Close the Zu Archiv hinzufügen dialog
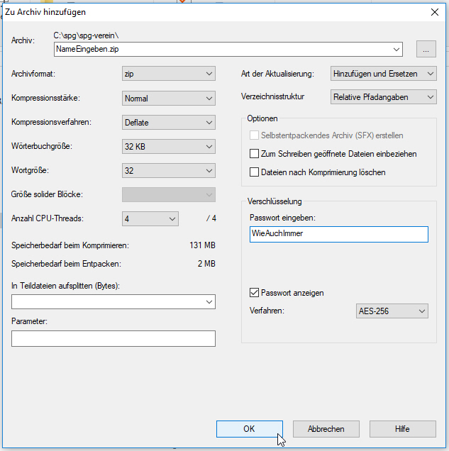This screenshot has width=449, height=451. (x=434, y=11)
